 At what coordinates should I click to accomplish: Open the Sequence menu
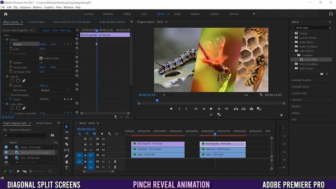coord(25,7)
